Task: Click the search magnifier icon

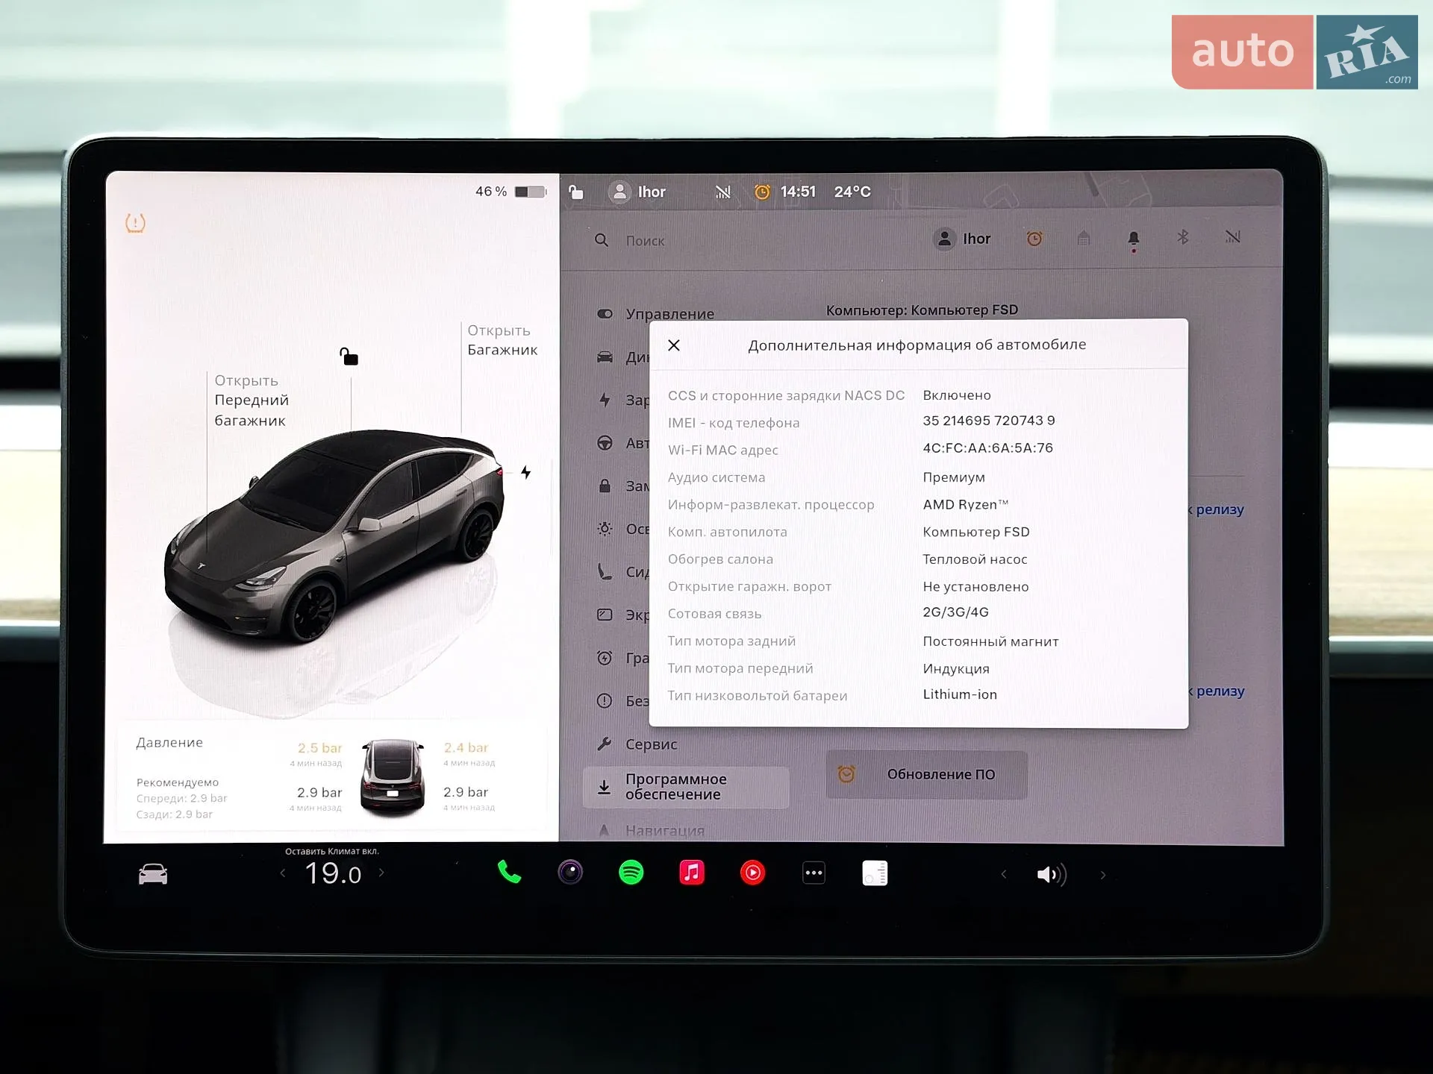Action: [x=602, y=240]
